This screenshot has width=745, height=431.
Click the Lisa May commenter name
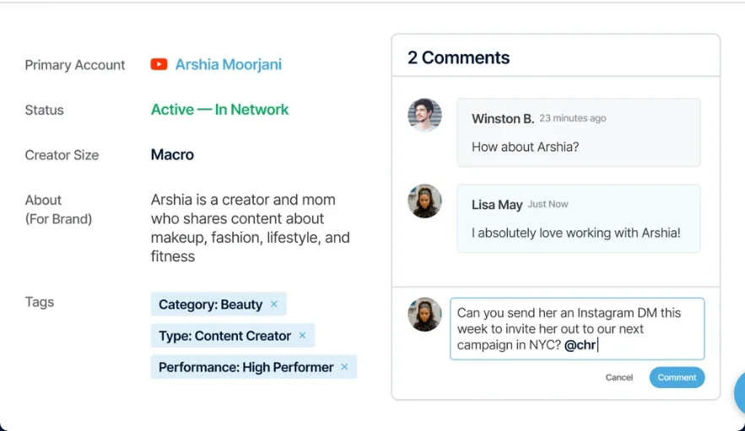496,204
